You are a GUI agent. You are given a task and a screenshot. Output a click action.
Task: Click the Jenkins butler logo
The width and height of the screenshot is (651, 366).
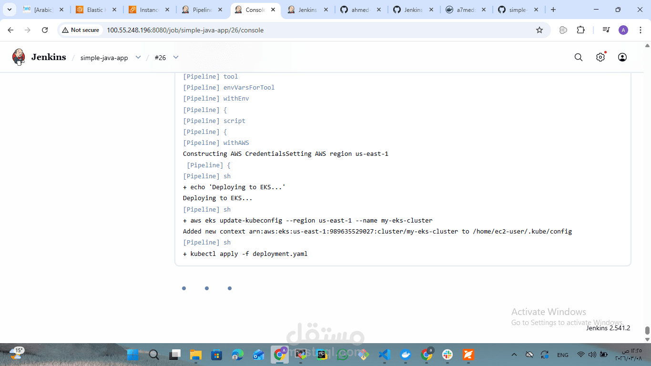click(19, 57)
